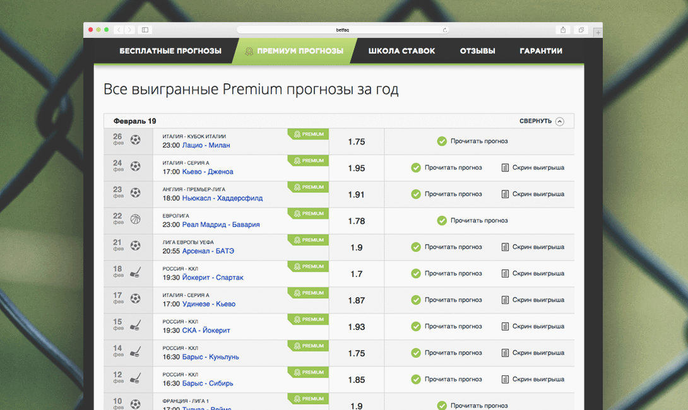The image size is (688, 410).
Task: Click the 1.78 odds for Реал Мадрид - Бавария
Action: click(x=356, y=221)
